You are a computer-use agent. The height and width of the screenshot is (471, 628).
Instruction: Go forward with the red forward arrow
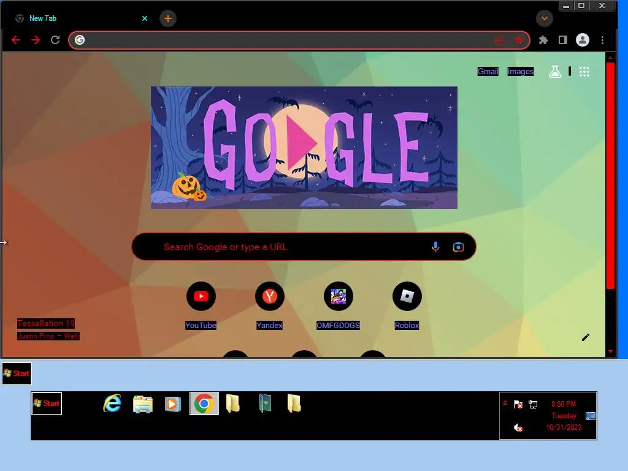(x=35, y=40)
